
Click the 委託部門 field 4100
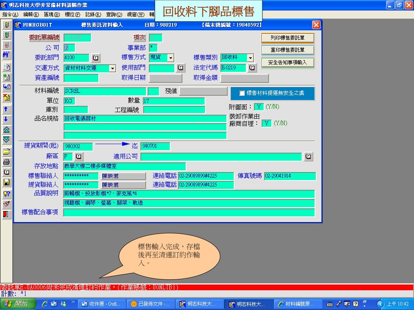tap(76, 58)
